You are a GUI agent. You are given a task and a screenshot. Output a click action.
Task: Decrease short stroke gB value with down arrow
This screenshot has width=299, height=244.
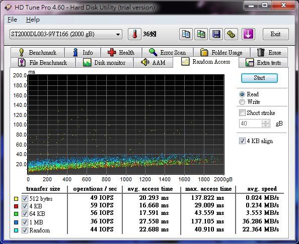pyautogui.click(x=266, y=126)
